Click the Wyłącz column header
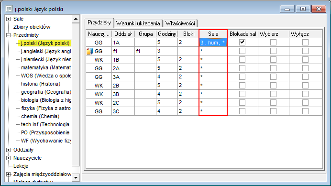The image size is (331, 186). pyautogui.click(x=305, y=34)
